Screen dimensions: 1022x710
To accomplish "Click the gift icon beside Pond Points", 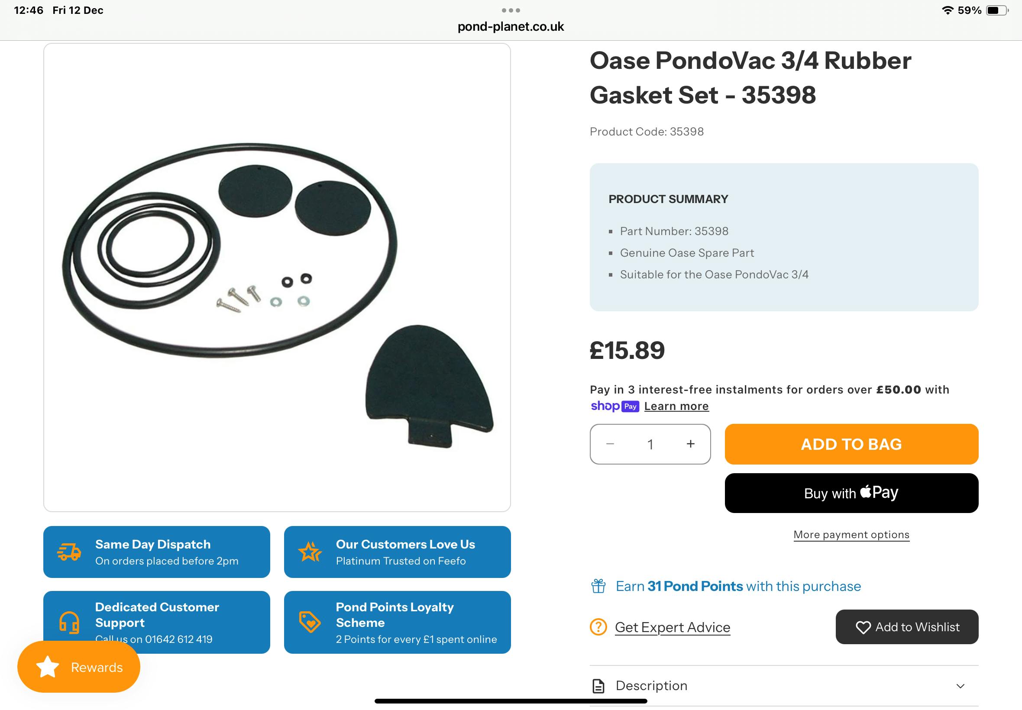I will (x=598, y=586).
